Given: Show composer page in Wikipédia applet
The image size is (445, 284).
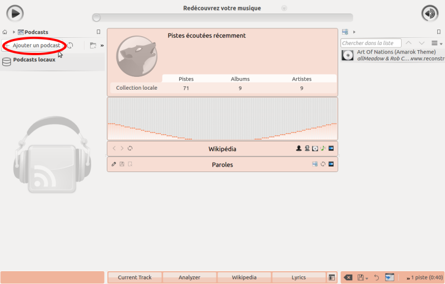Looking at the screenshot, I should coord(307,148).
